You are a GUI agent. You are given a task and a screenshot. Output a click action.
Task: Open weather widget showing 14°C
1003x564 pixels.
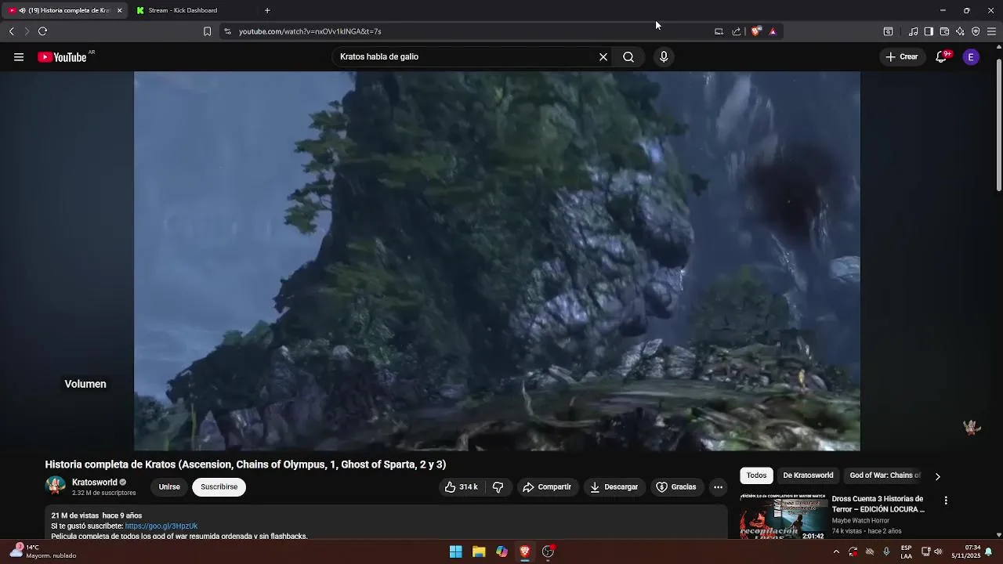43,551
